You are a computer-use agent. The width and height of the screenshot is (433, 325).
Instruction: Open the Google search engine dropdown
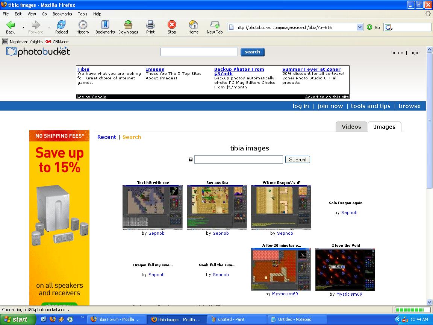(x=389, y=27)
